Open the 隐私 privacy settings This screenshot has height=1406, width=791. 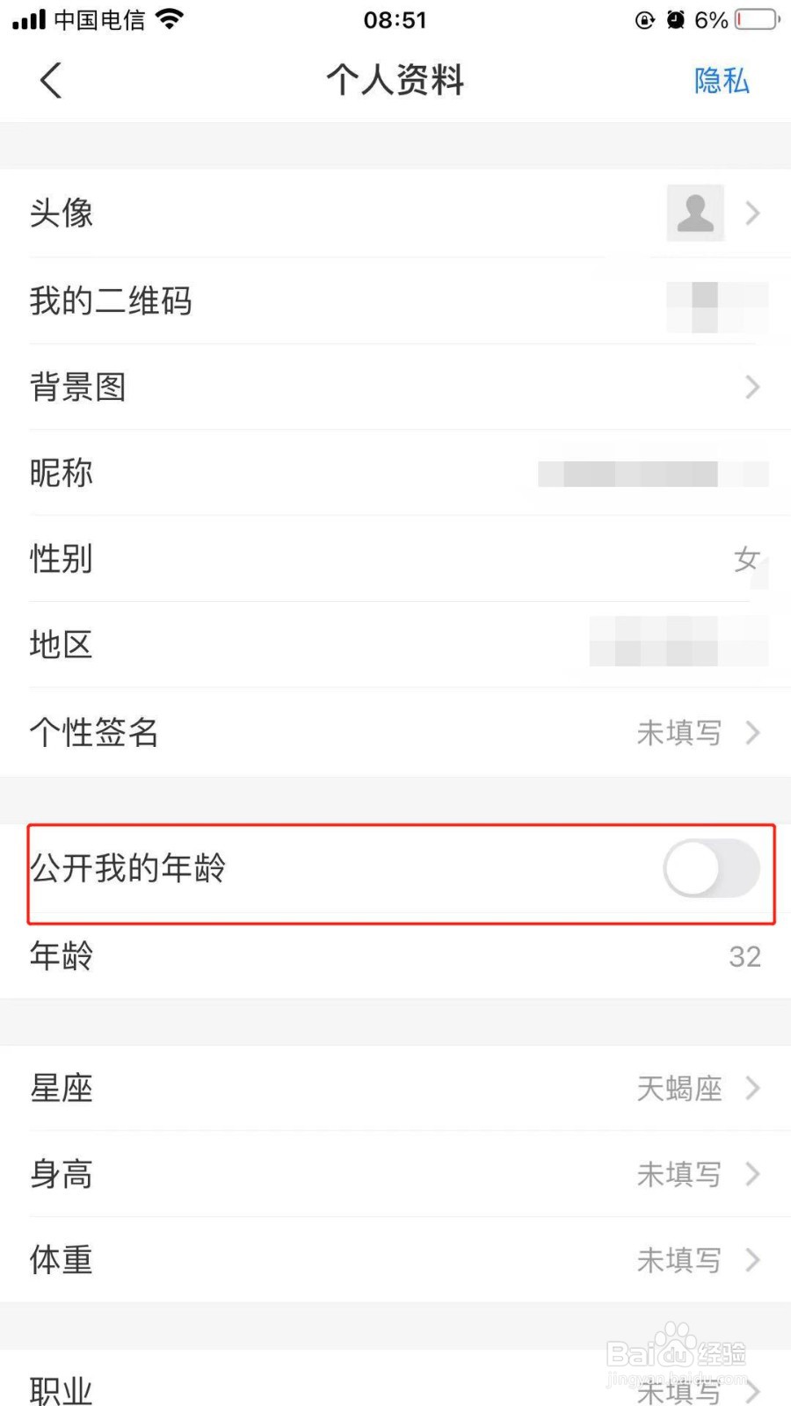pyautogui.click(x=722, y=81)
